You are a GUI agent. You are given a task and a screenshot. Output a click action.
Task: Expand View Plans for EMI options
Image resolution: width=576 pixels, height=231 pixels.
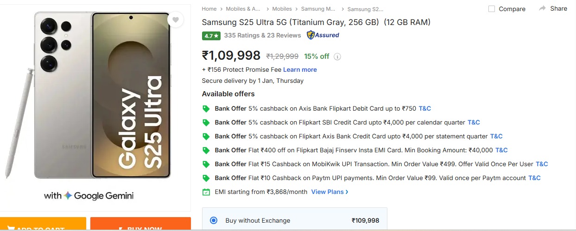[329, 192]
